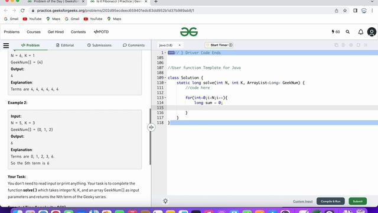Click the Custom Input link
The height and width of the screenshot is (213, 378).
click(303, 201)
